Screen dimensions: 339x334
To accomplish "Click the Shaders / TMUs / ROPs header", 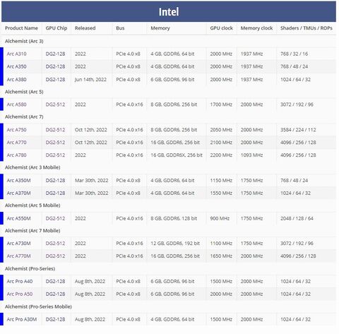I will pos(307,28).
